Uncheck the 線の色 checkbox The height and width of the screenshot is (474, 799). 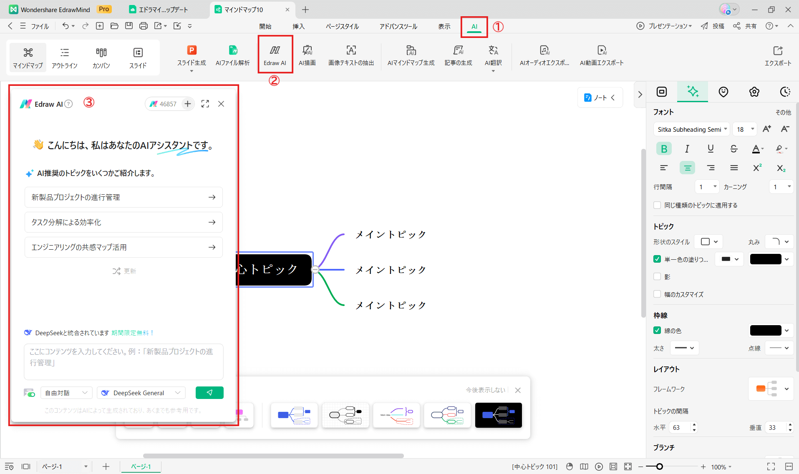pos(657,330)
